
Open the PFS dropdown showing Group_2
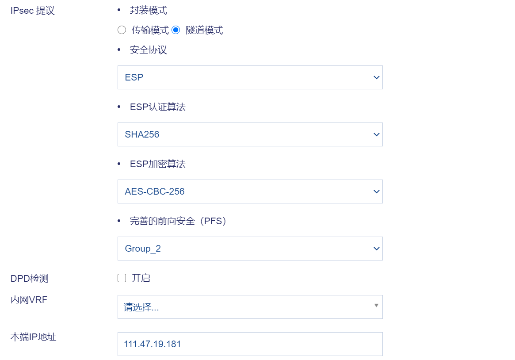[x=250, y=249]
